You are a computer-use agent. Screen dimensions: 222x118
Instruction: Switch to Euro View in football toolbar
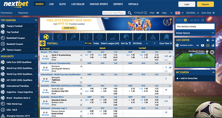click(x=165, y=43)
